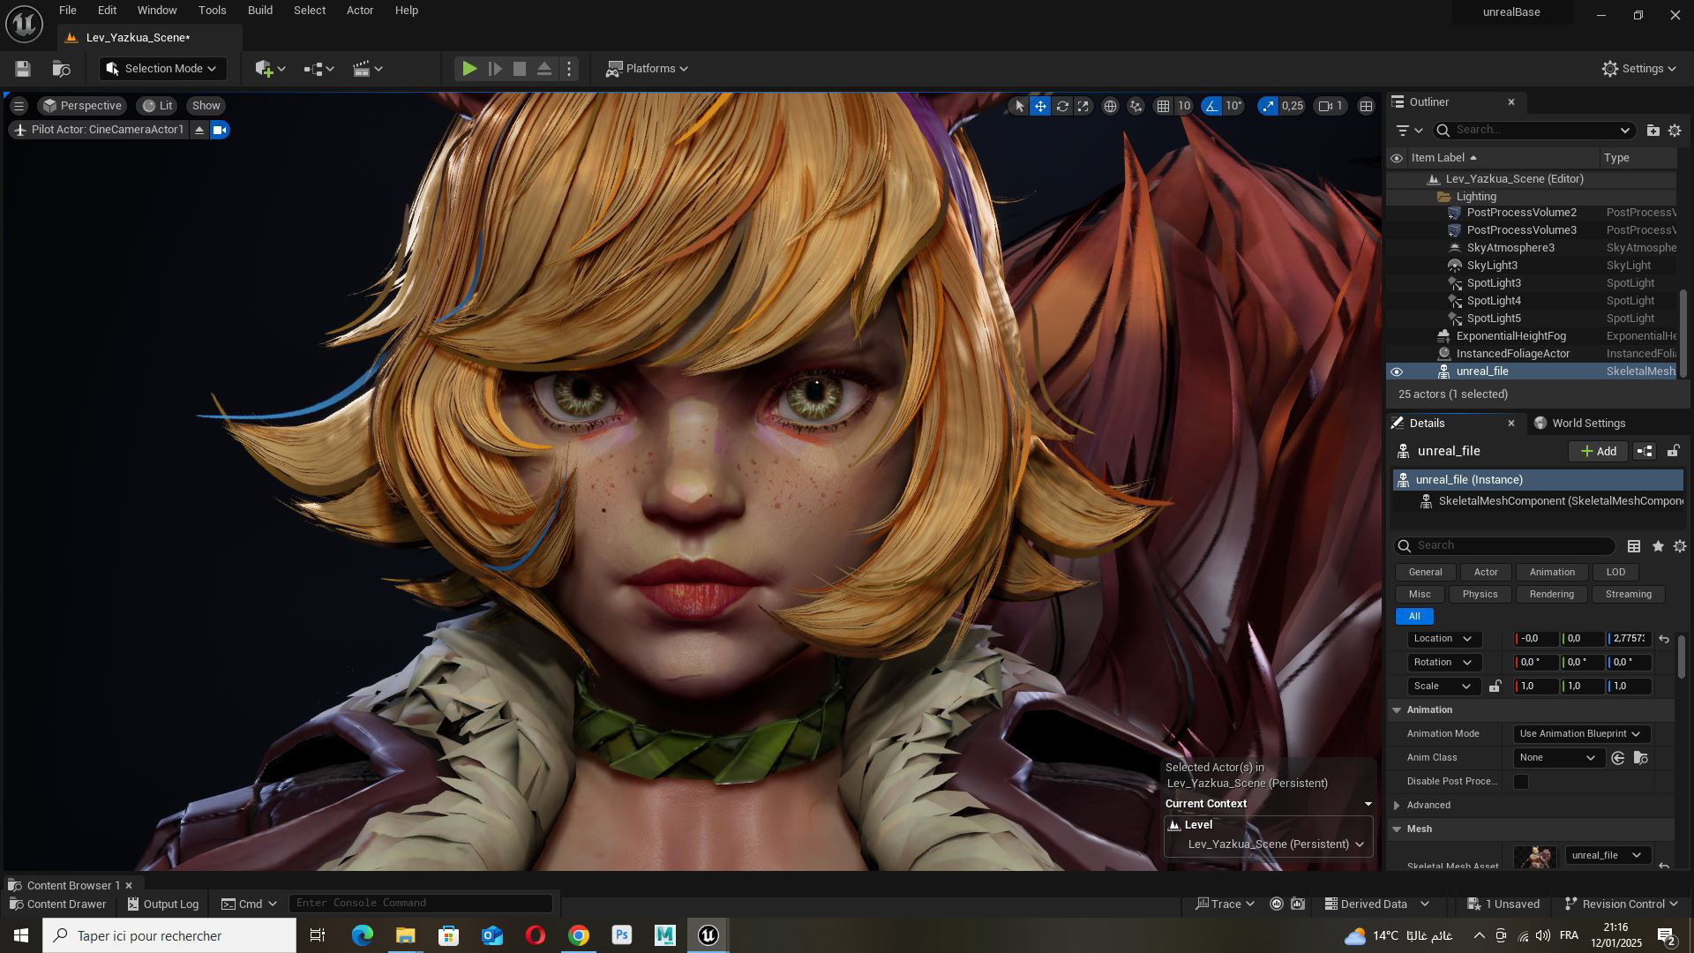This screenshot has height=953, width=1694.
Task: Open the Build menu
Action: tap(260, 11)
